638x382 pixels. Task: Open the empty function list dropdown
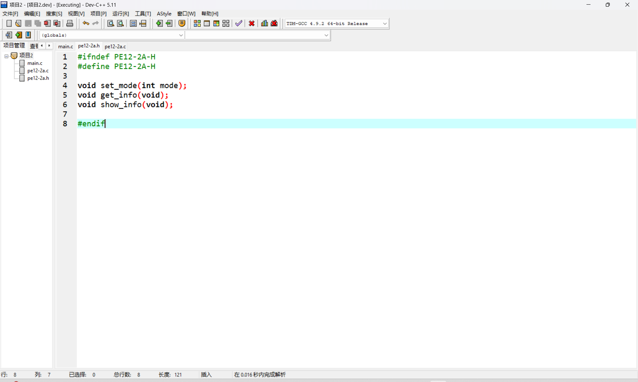pyautogui.click(x=326, y=35)
